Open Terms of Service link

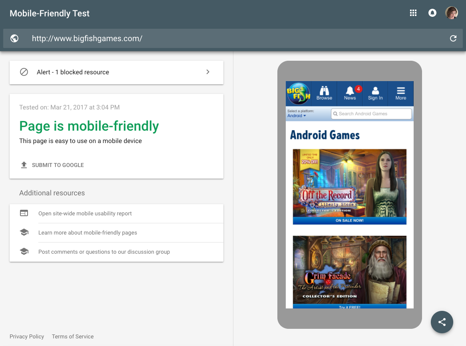pyautogui.click(x=73, y=336)
